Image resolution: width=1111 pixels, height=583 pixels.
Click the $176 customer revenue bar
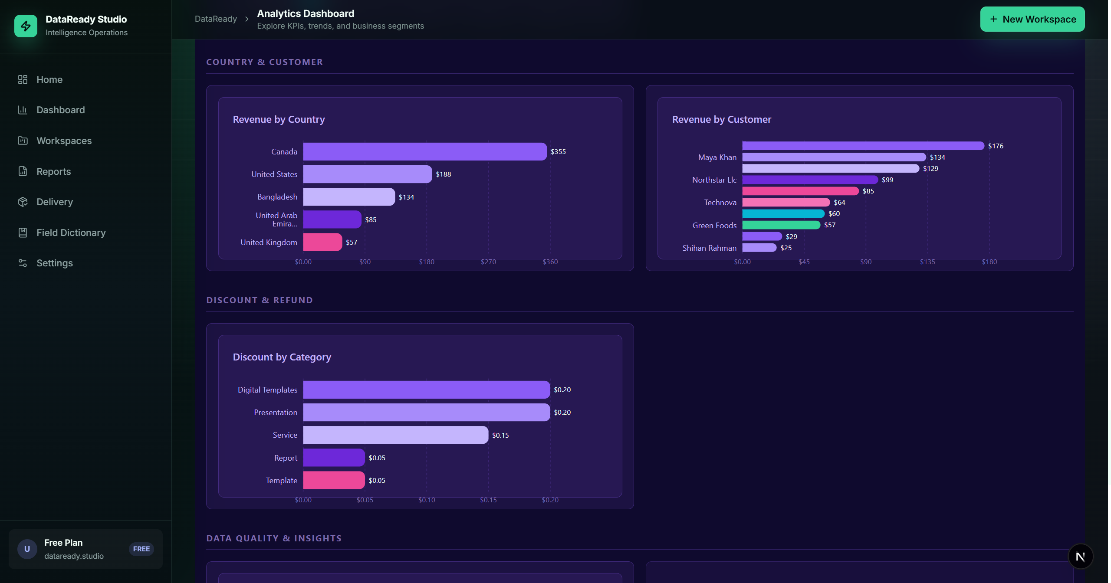click(x=863, y=146)
